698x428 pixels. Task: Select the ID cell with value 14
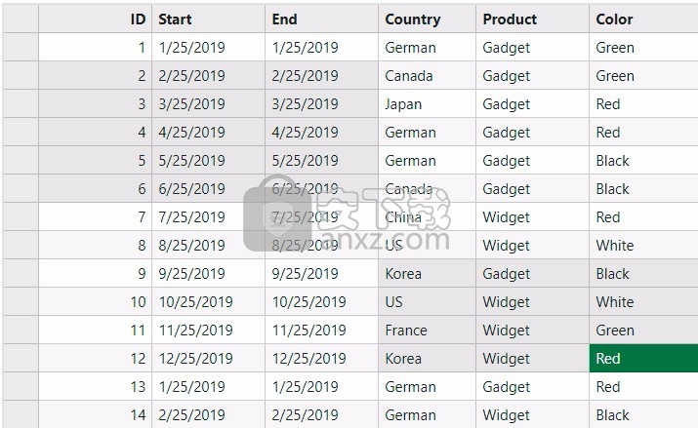96,414
